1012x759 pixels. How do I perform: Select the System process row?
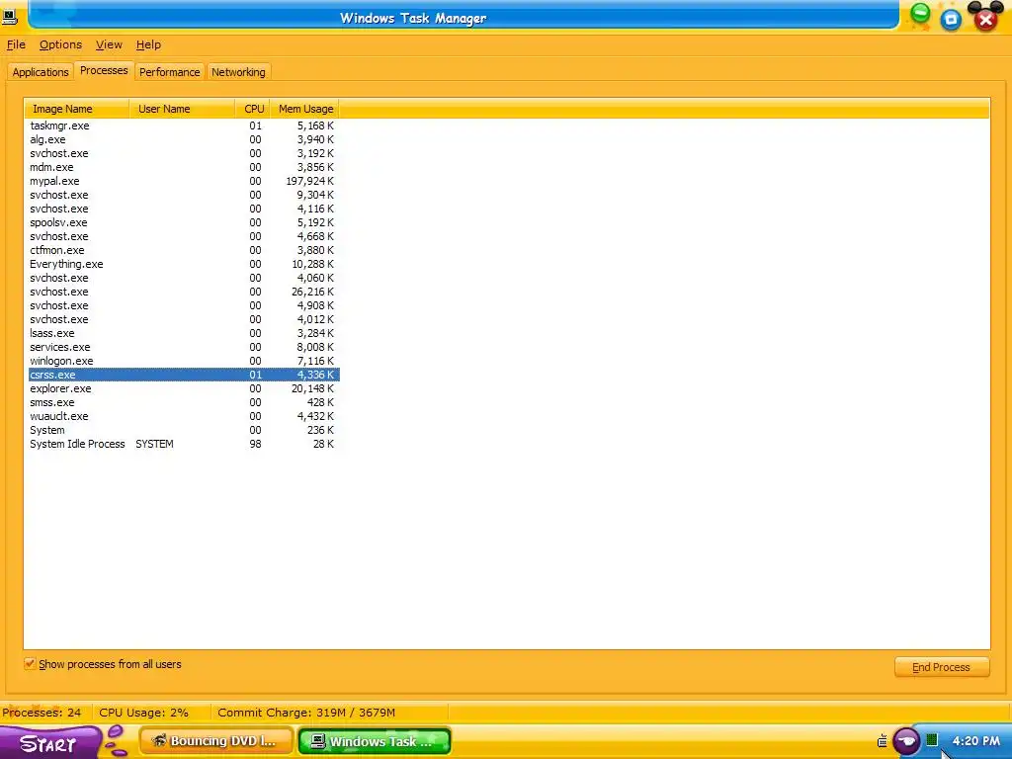pyautogui.click(x=183, y=431)
